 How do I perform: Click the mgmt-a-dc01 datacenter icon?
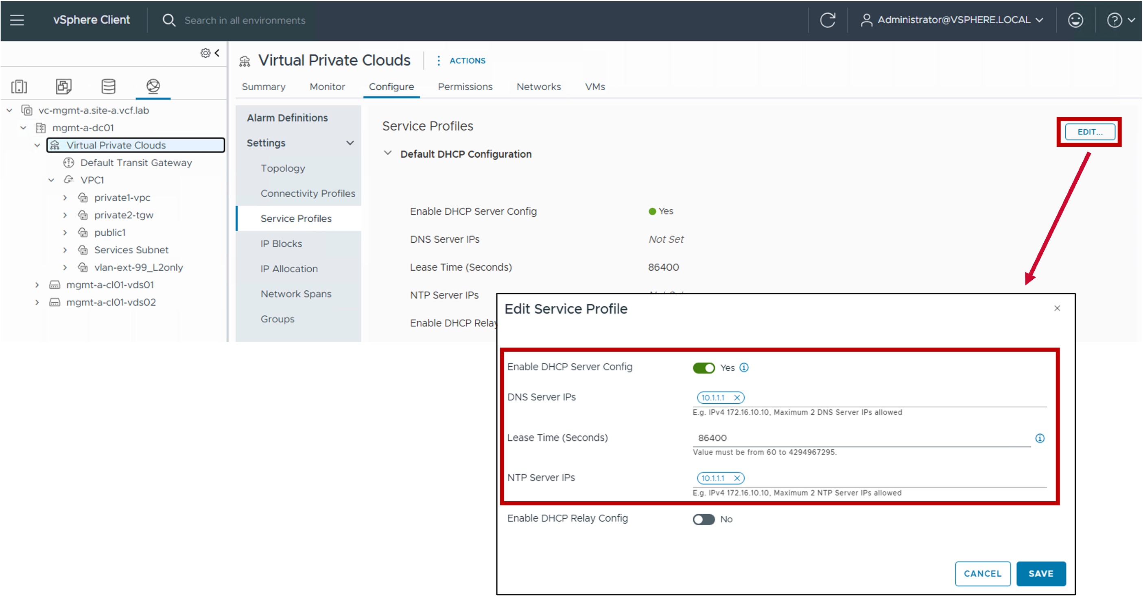tap(40, 128)
